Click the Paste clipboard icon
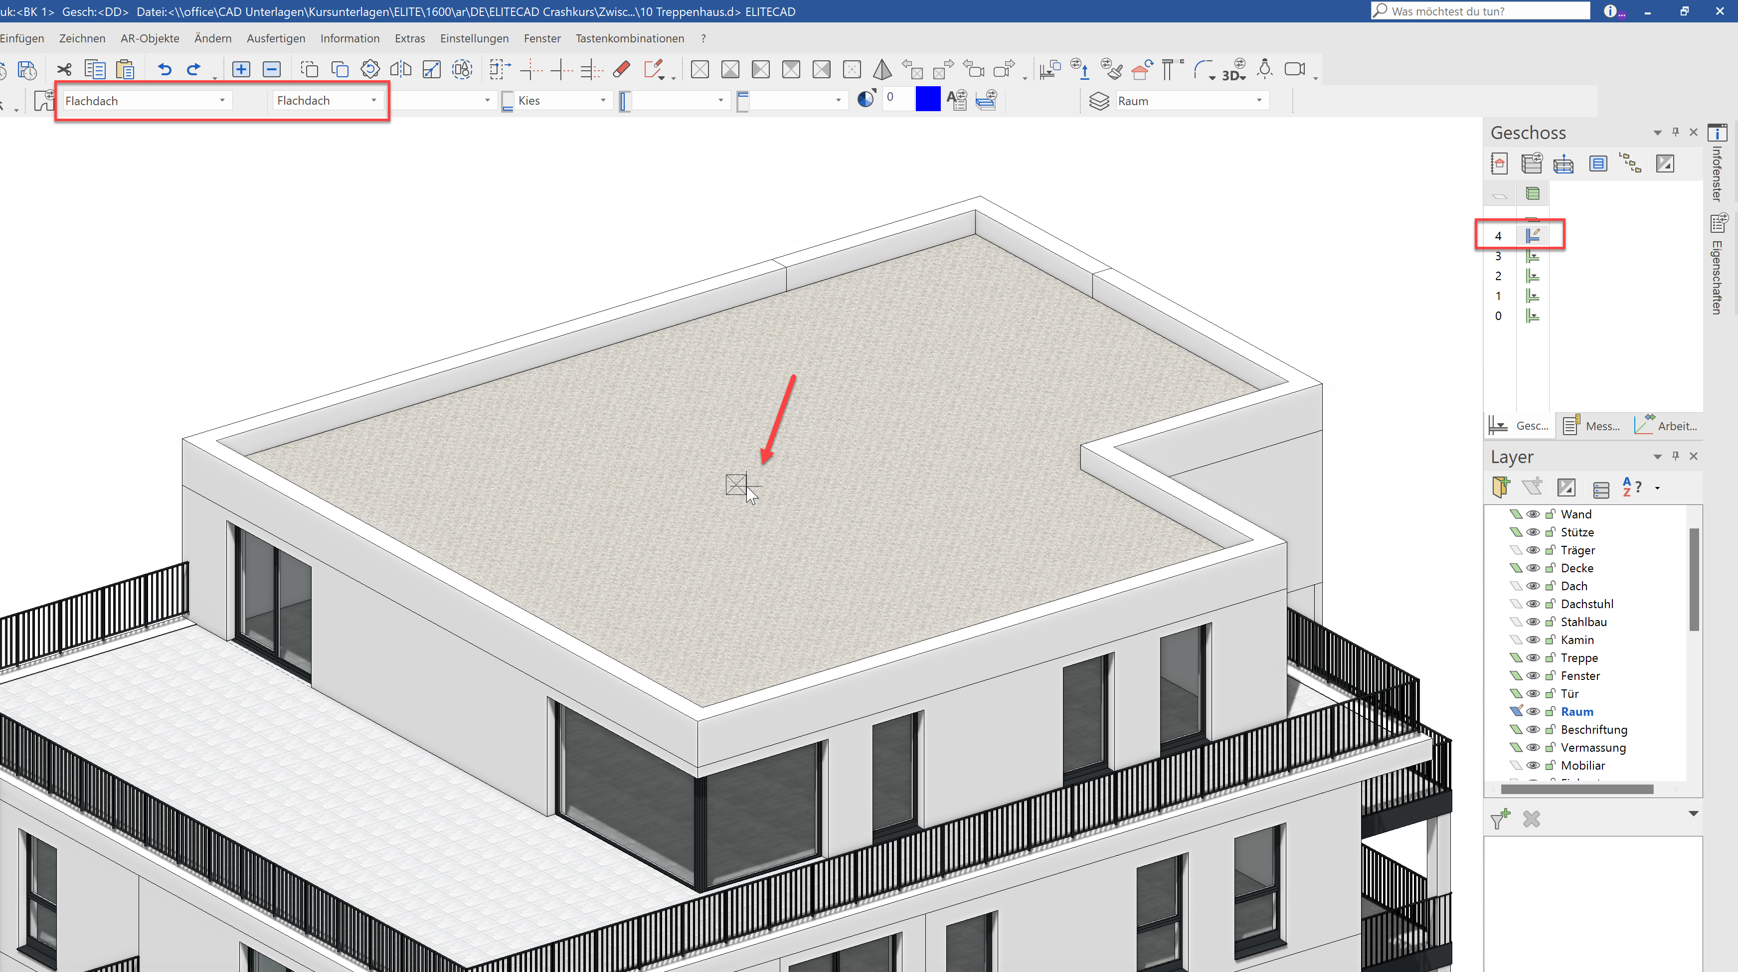The image size is (1738, 972). 126,69
